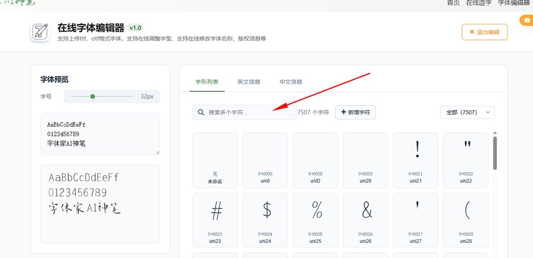Click the search magnifier icon
Viewport: 533px width, 258px height.
coord(201,112)
